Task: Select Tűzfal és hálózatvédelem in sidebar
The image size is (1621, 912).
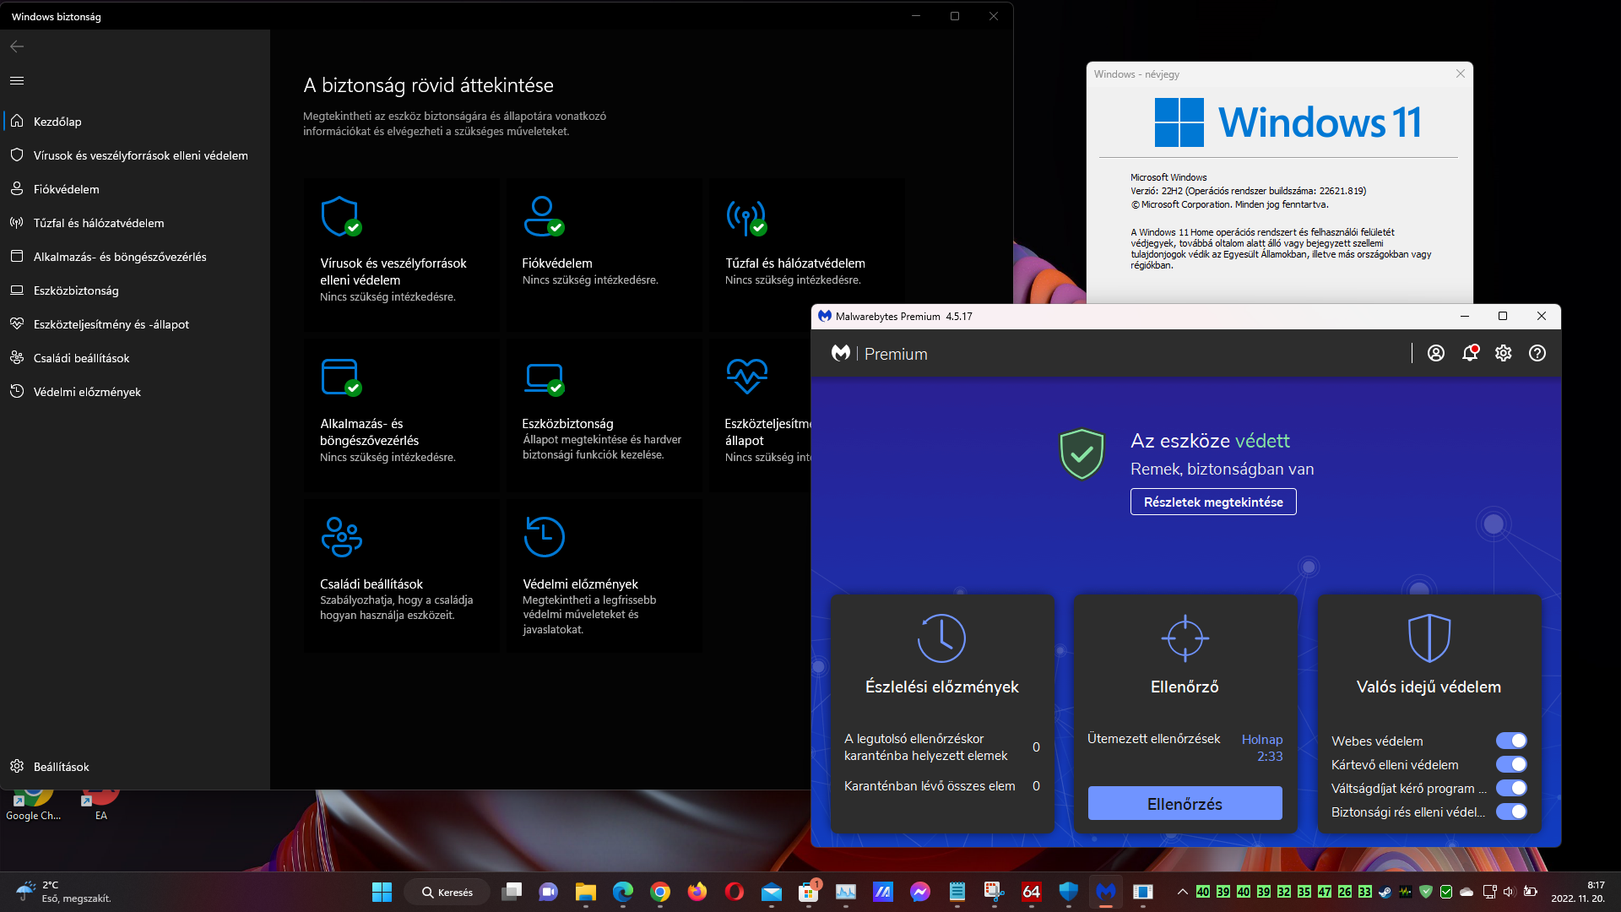Action: pos(99,223)
